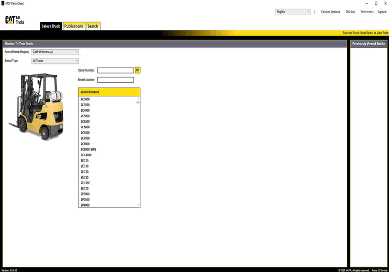Open the Search tab

tap(93, 26)
